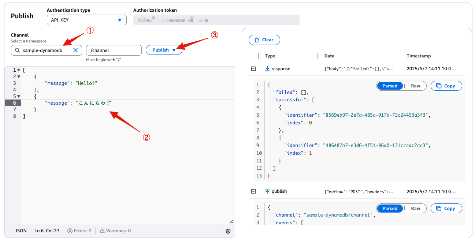Click the namespace search field sample-dynamodb
The height and width of the screenshot is (240, 475).
click(47, 50)
